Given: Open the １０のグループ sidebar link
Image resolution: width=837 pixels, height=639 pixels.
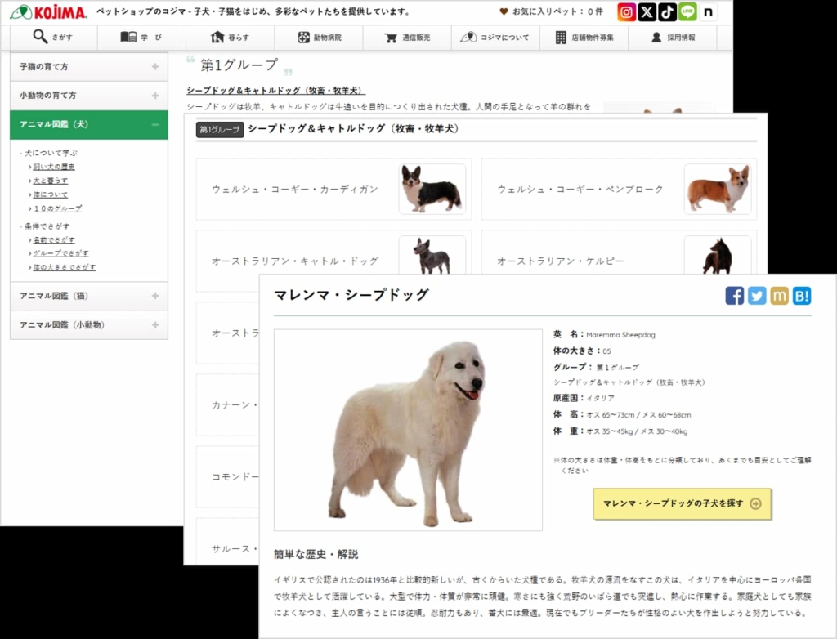Looking at the screenshot, I should coord(57,208).
